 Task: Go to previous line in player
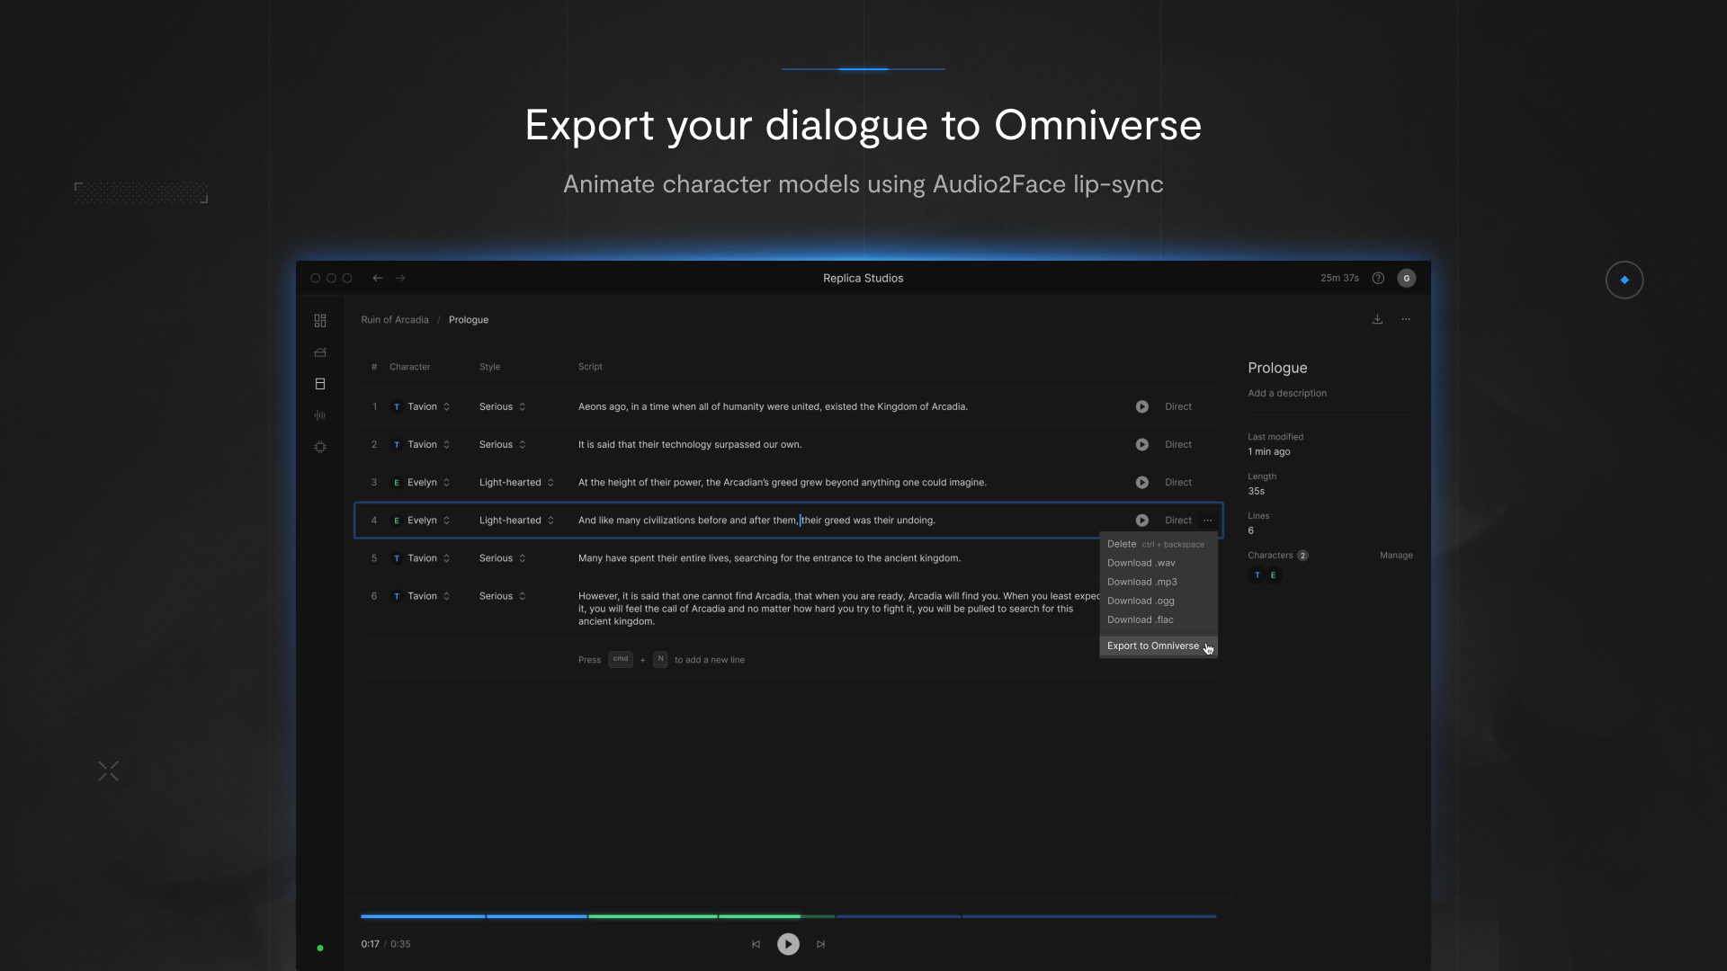(756, 944)
